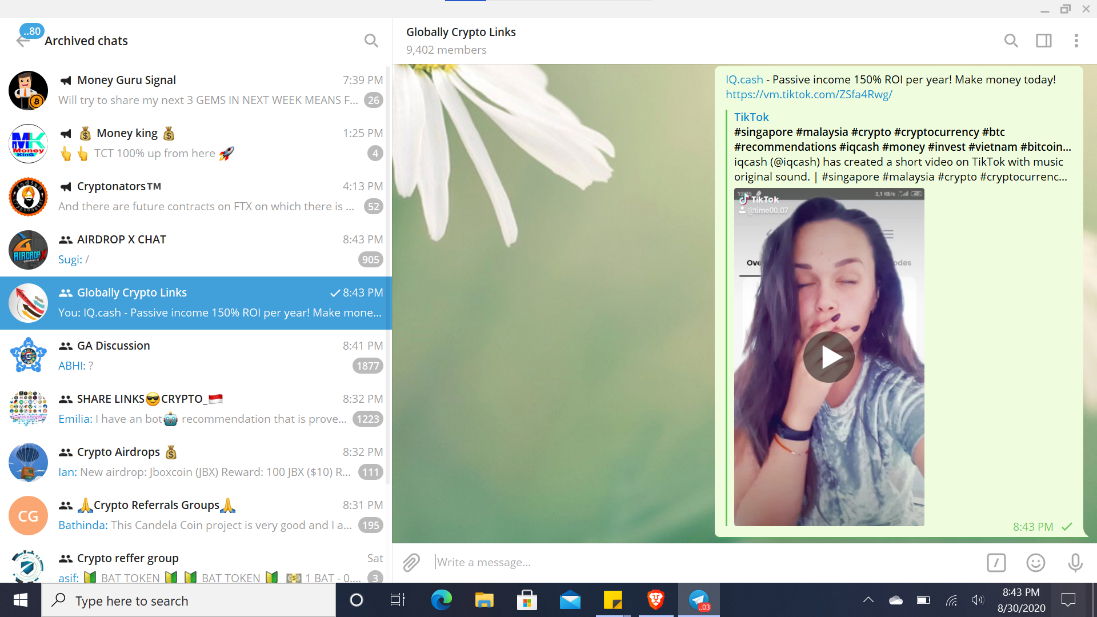Record a voice message with microphone

pos(1075,563)
